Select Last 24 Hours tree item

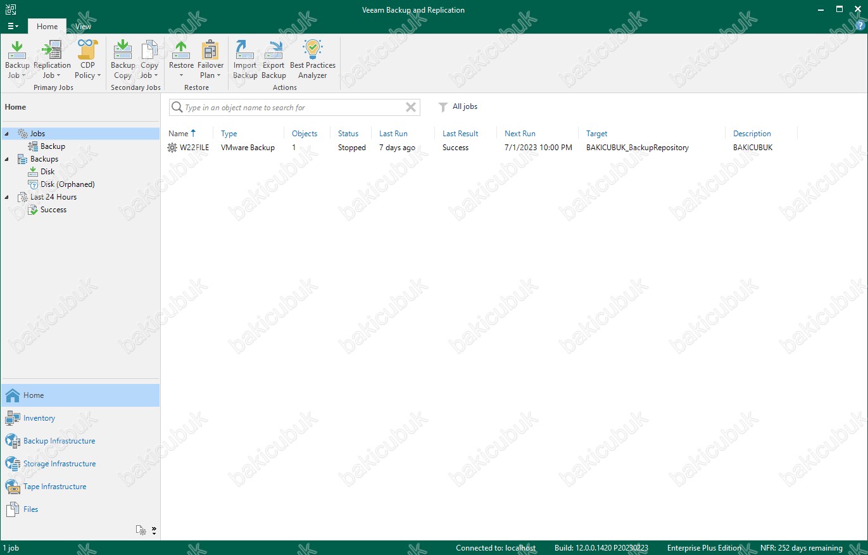click(x=53, y=197)
